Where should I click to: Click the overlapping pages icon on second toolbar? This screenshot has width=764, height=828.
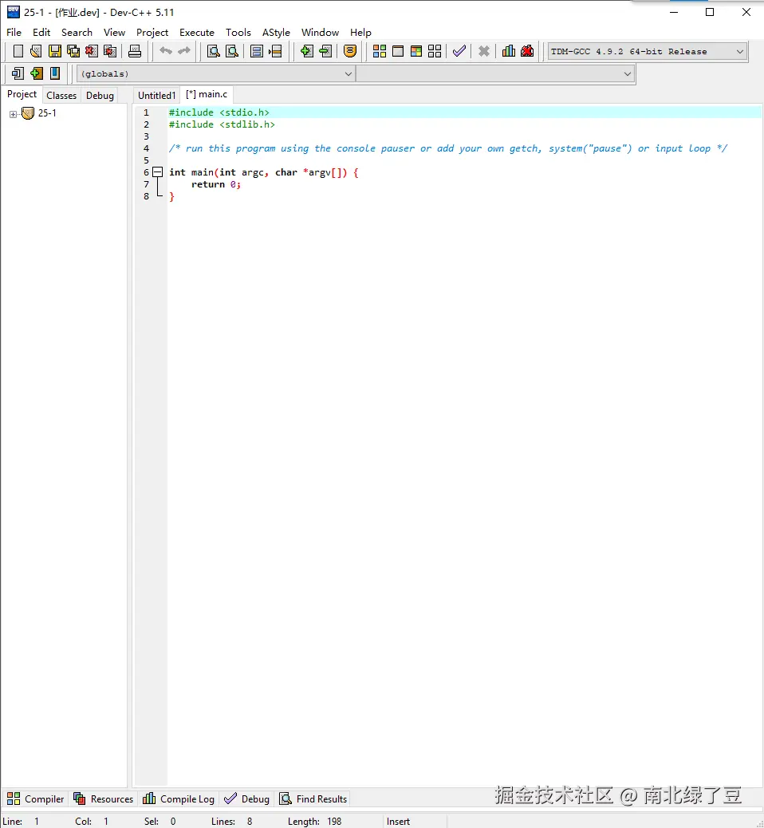(18, 73)
